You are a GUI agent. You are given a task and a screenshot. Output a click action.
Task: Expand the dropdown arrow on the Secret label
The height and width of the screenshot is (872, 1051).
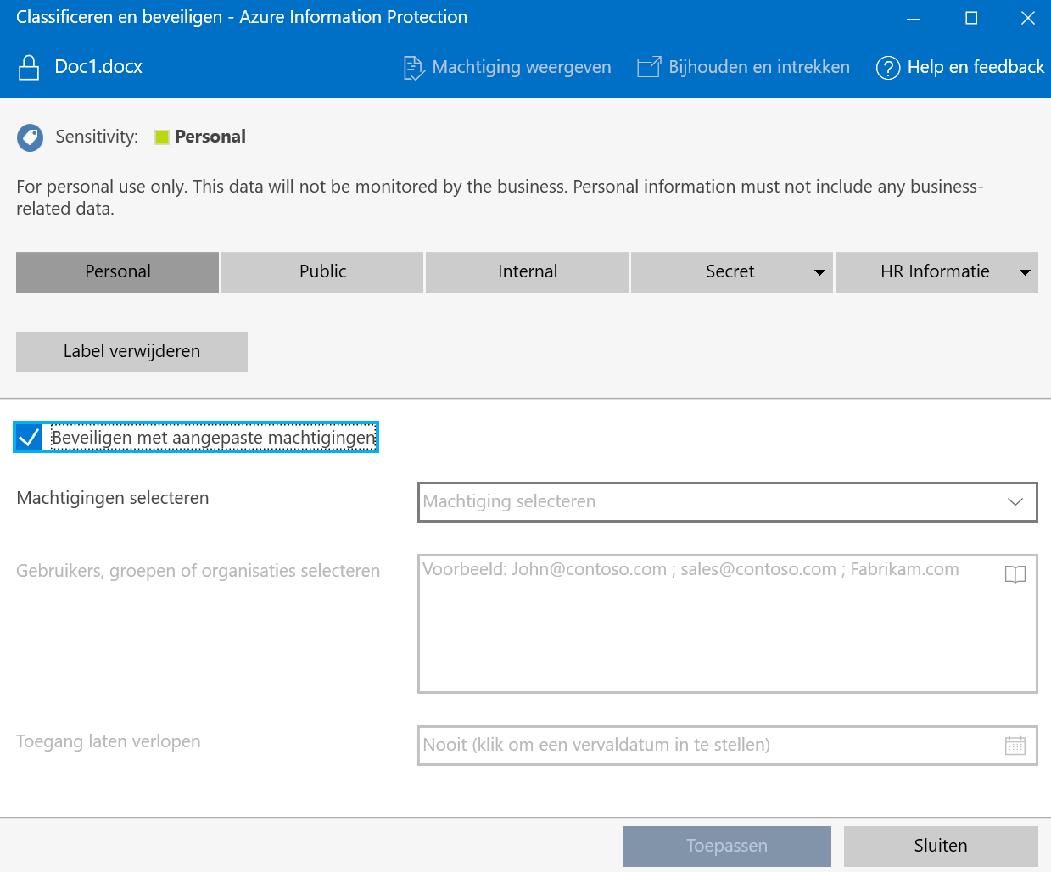[x=819, y=272]
